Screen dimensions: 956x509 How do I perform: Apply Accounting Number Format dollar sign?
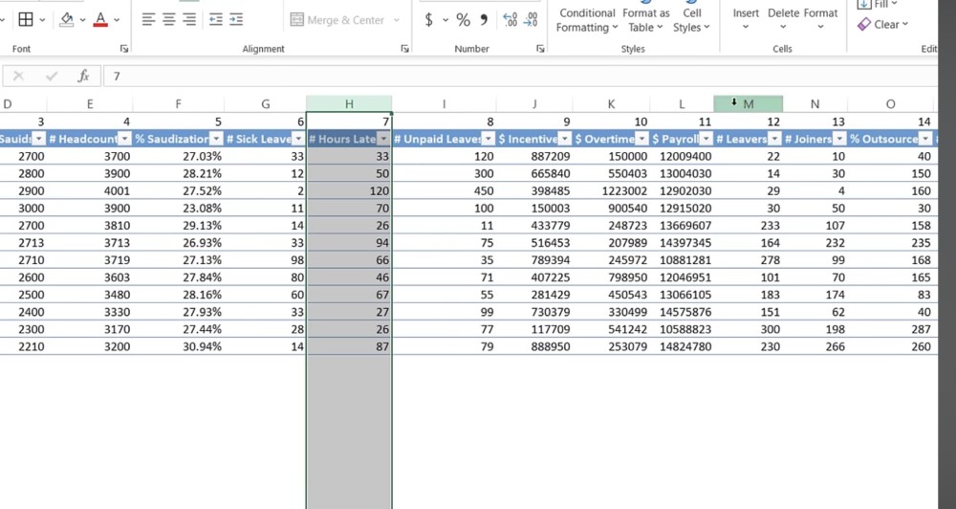[x=429, y=20]
